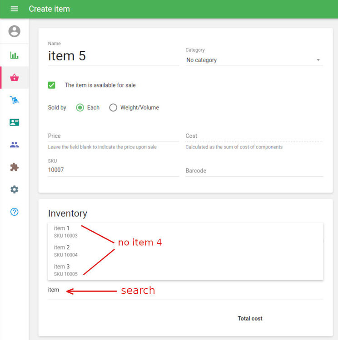Open the settings gear icon

(x=15, y=189)
